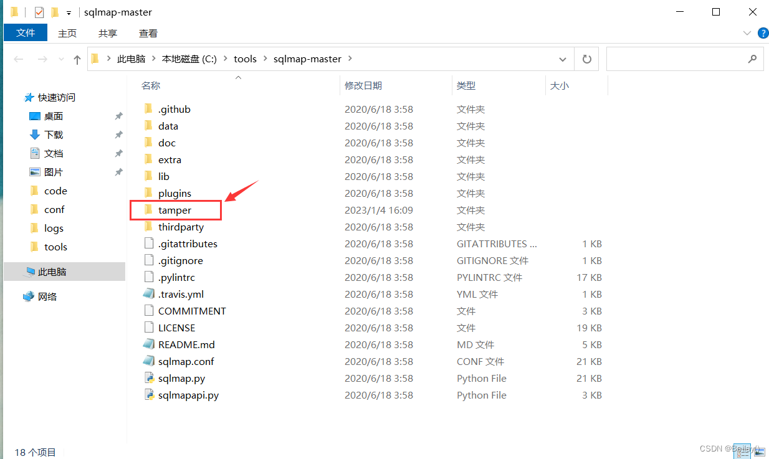
Task: Switch to the 共享 ribbon tab
Action: (x=108, y=33)
